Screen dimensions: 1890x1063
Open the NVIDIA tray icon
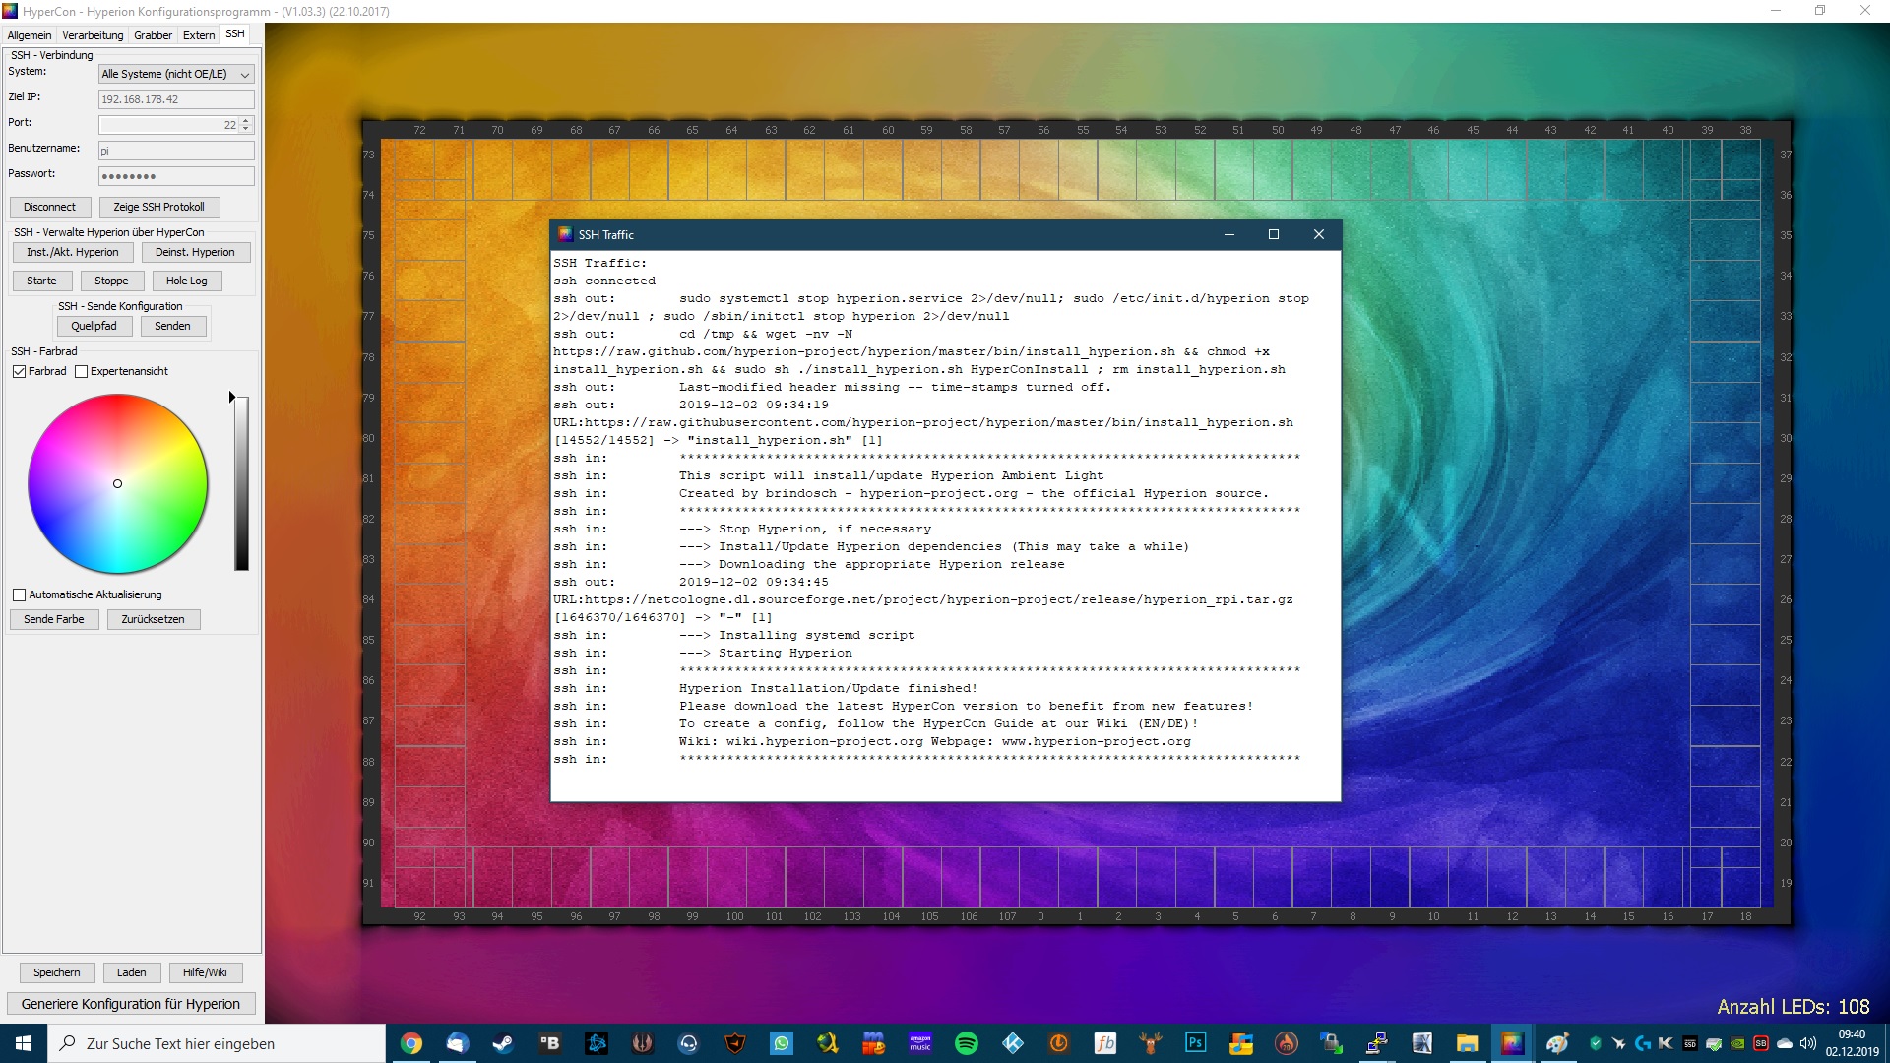click(x=1737, y=1043)
